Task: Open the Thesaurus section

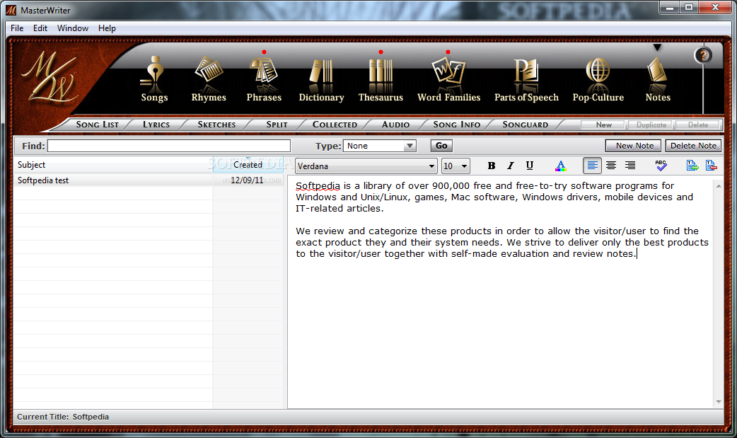Action: 381,79
